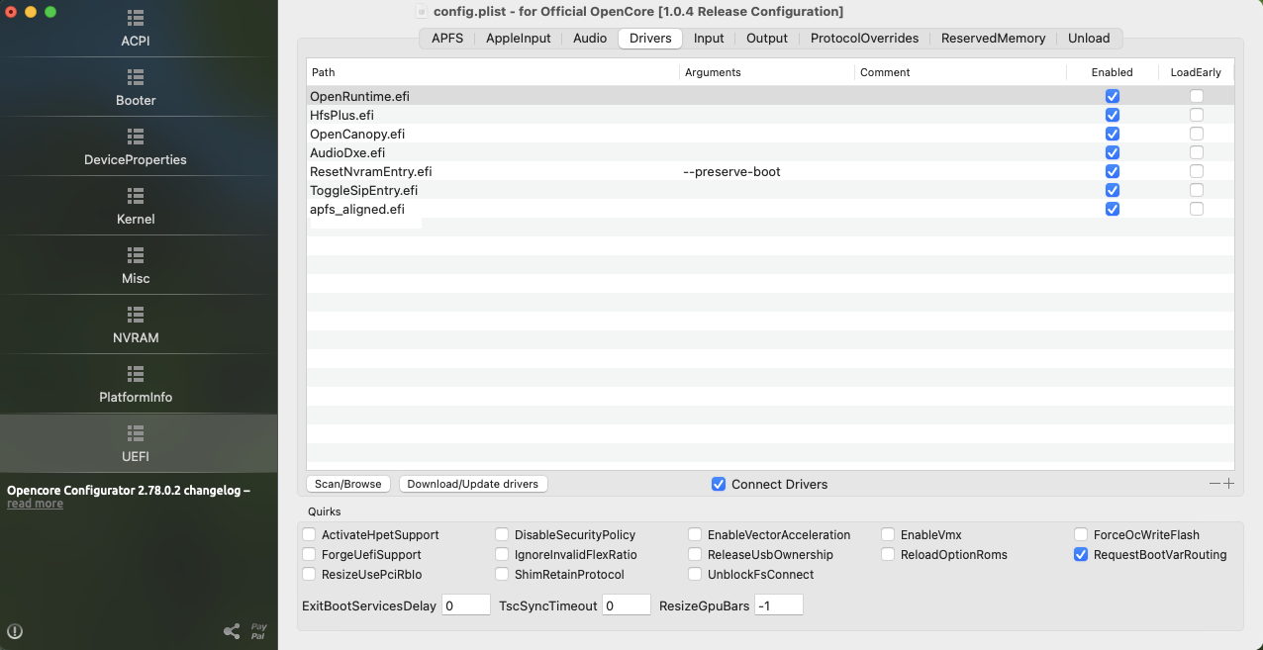Go to the Kernel section icon
1263x650 pixels.
136,196
